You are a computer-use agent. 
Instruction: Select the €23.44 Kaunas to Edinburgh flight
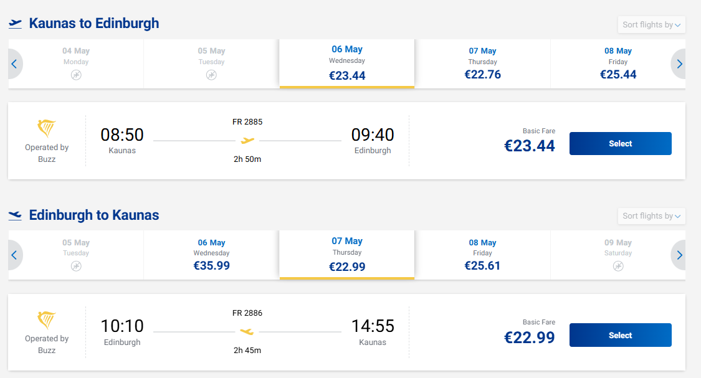[620, 144]
